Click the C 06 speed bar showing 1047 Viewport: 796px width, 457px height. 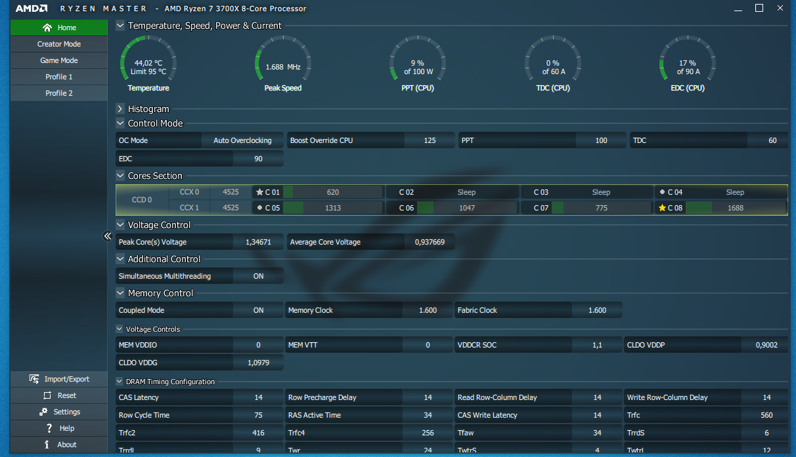click(467, 208)
